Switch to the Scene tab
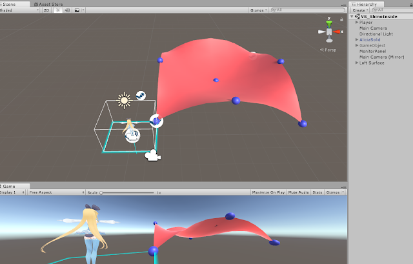Screen dimensions: 413x264 coord(14,5)
